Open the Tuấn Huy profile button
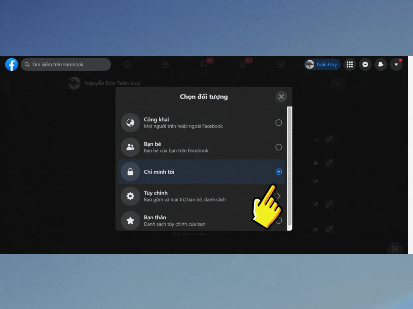The image size is (413, 309). click(322, 65)
